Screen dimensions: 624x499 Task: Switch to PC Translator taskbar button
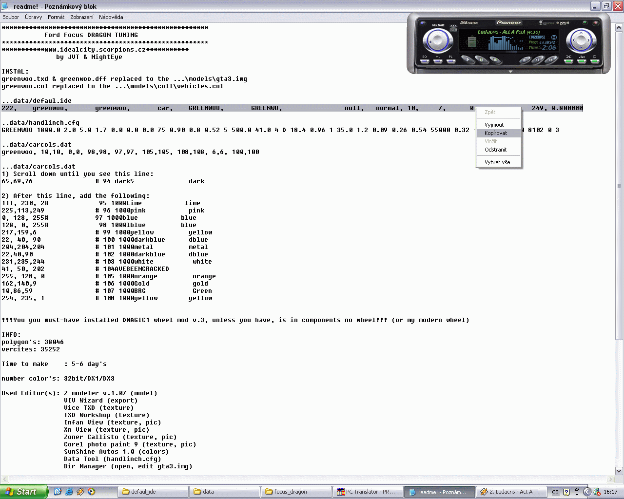tap(368, 492)
